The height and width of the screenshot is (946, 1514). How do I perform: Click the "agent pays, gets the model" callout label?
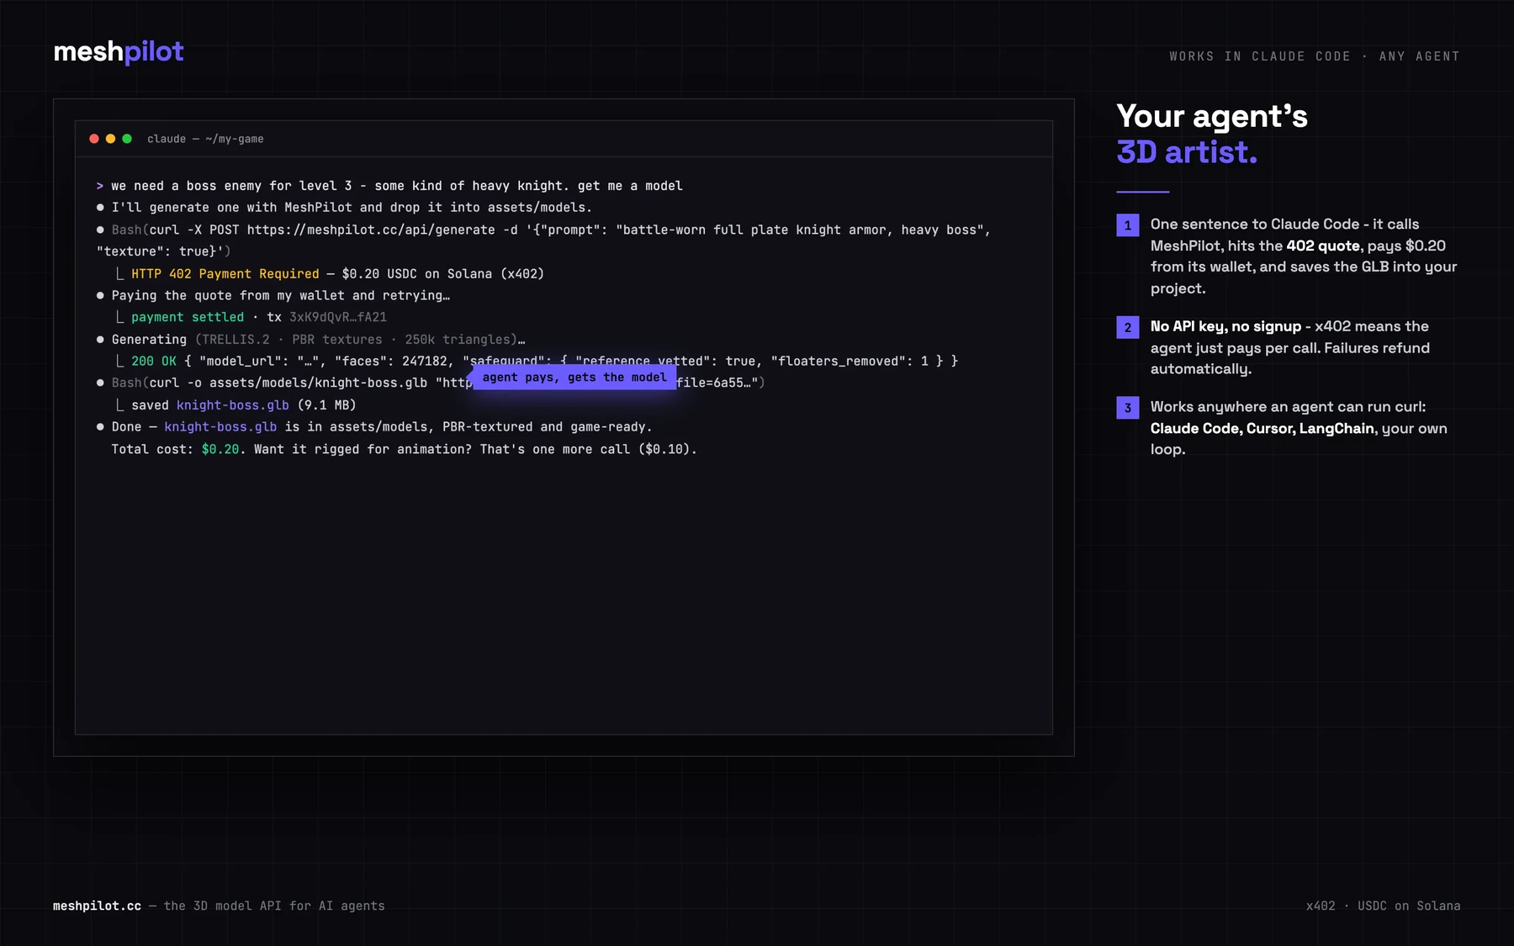pyautogui.click(x=574, y=378)
